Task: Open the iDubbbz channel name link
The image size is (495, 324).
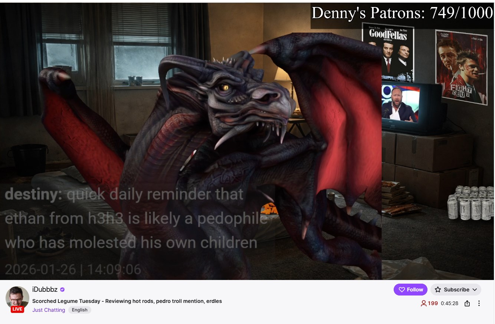Action: [x=45, y=290]
